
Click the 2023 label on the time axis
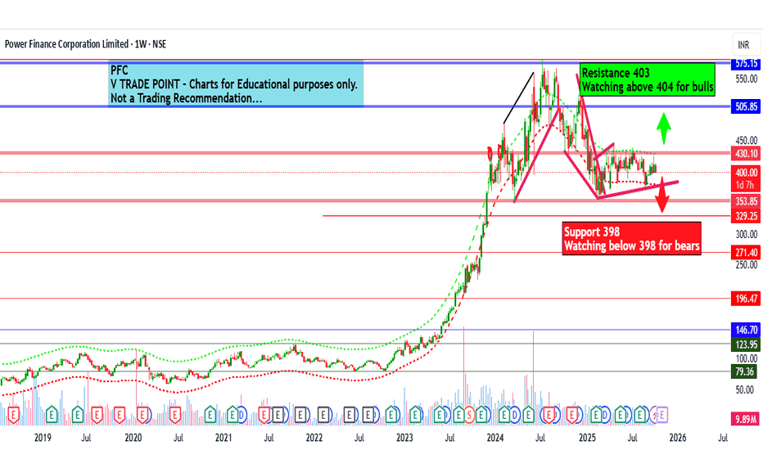tap(404, 438)
